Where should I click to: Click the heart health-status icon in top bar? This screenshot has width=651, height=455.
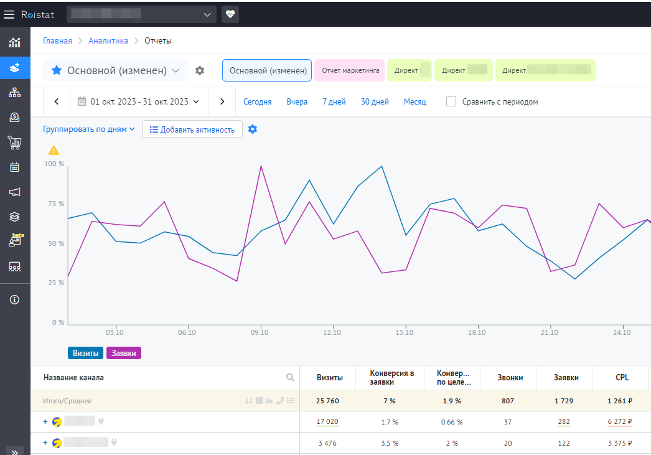click(x=230, y=14)
